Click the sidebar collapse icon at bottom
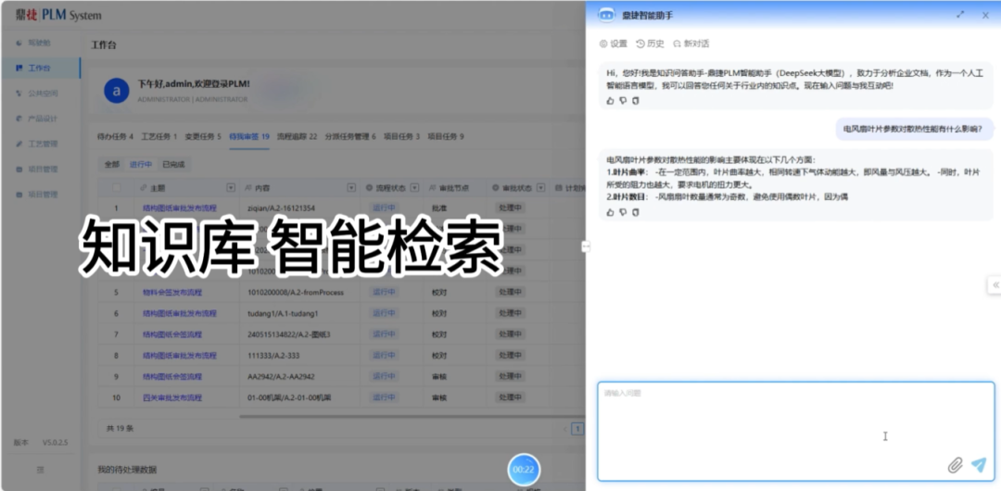 [x=40, y=470]
